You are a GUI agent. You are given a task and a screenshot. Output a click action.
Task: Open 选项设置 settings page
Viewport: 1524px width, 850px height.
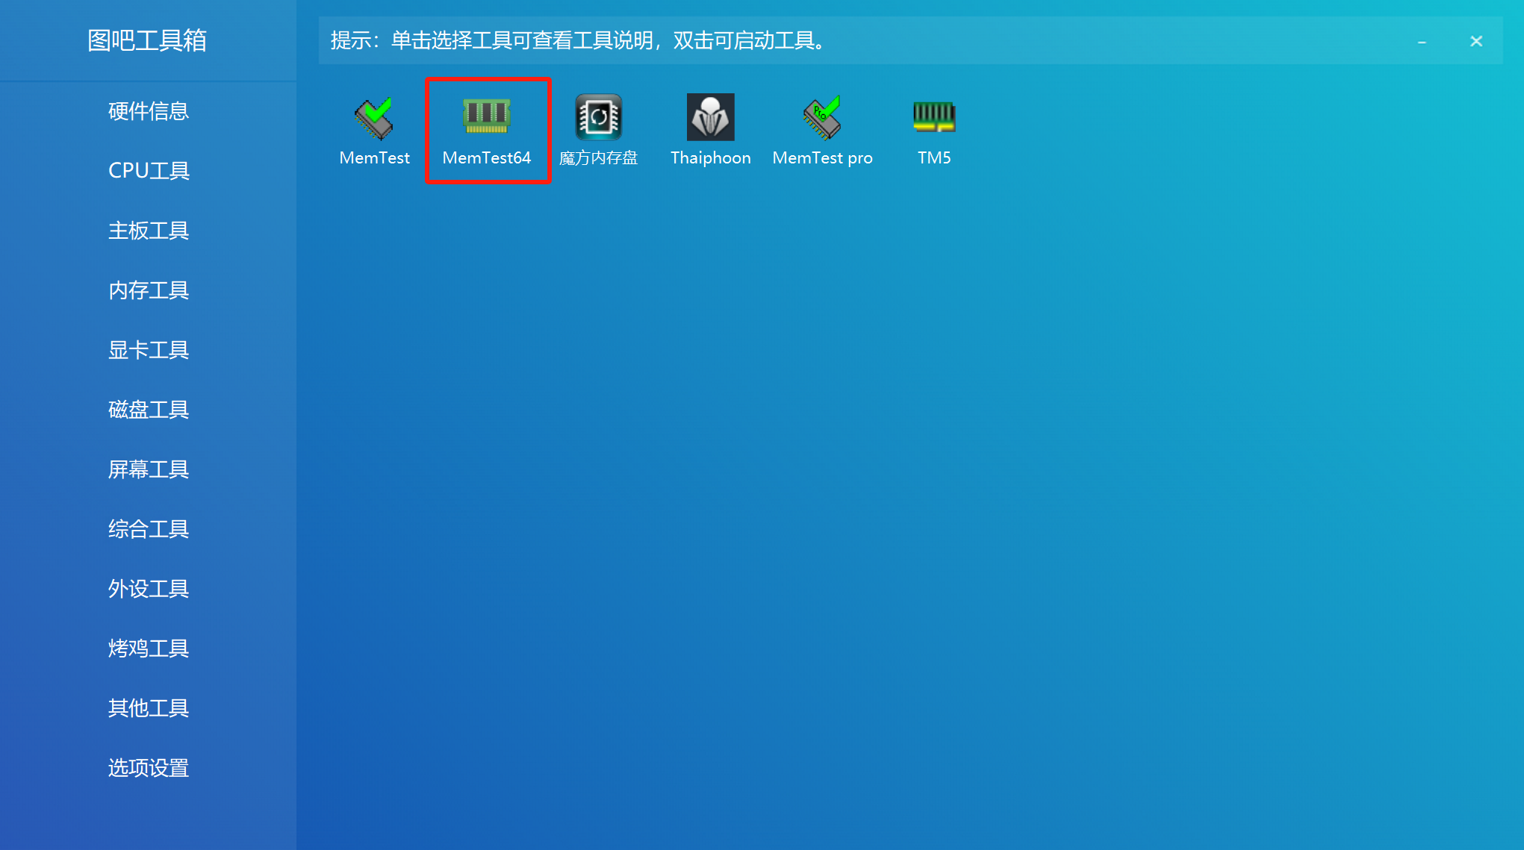pyautogui.click(x=148, y=768)
